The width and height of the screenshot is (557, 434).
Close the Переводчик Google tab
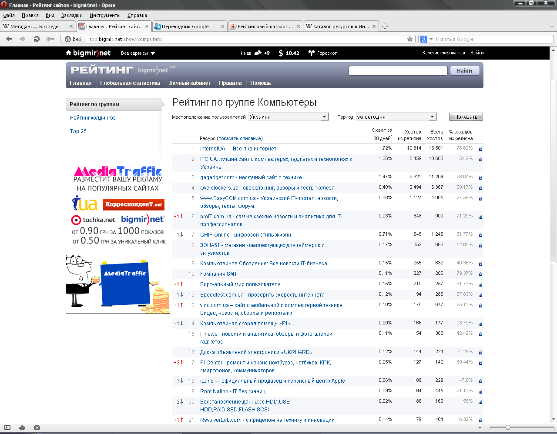(x=222, y=27)
